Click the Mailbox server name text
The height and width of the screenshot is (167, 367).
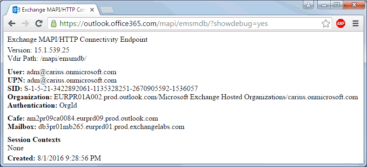pos(111,127)
